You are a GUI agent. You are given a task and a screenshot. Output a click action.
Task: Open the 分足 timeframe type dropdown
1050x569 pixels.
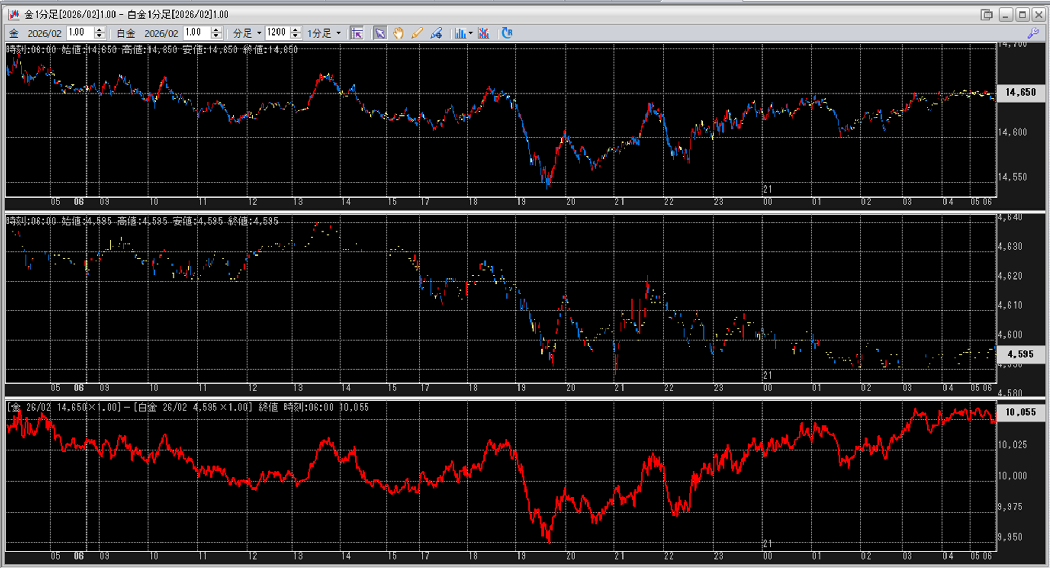(x=259, y=33)
